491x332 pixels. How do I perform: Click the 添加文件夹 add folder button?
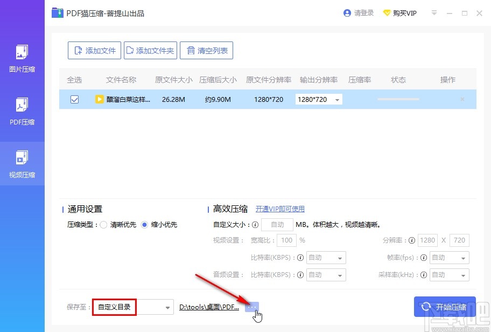click(x=150, y=51)
